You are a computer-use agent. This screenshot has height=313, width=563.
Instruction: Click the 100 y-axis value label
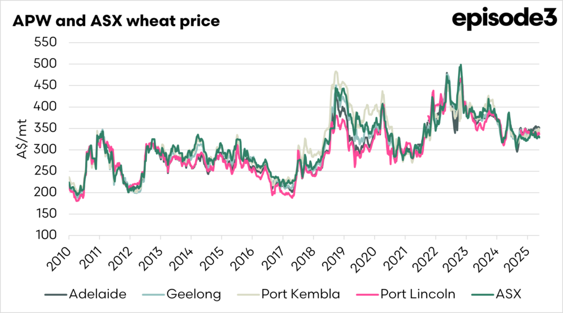point(47,235)
